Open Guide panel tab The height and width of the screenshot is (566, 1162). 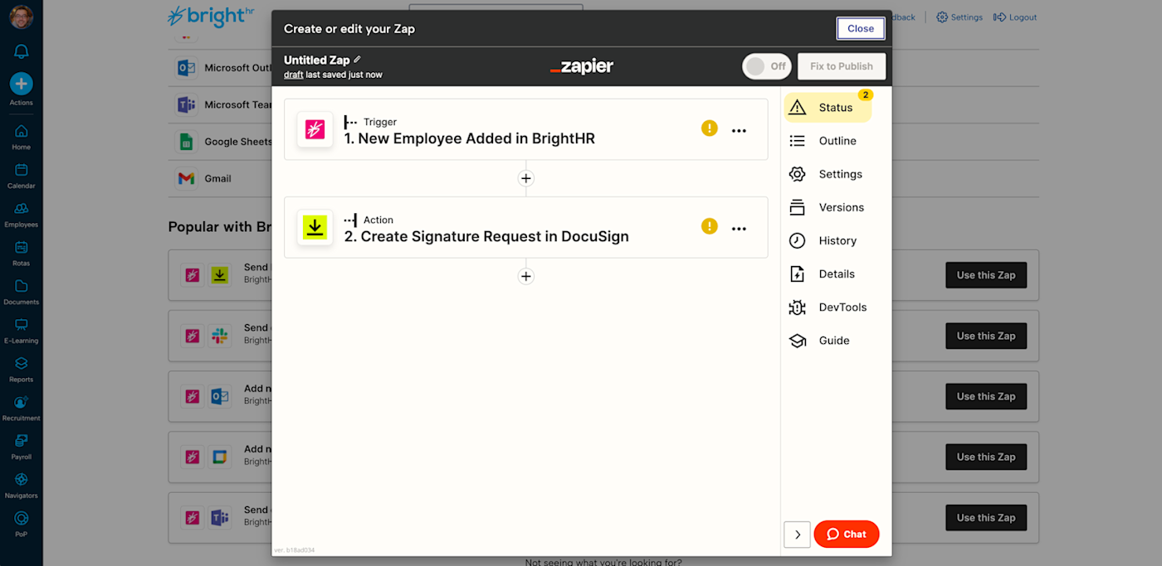click(828, 340)
